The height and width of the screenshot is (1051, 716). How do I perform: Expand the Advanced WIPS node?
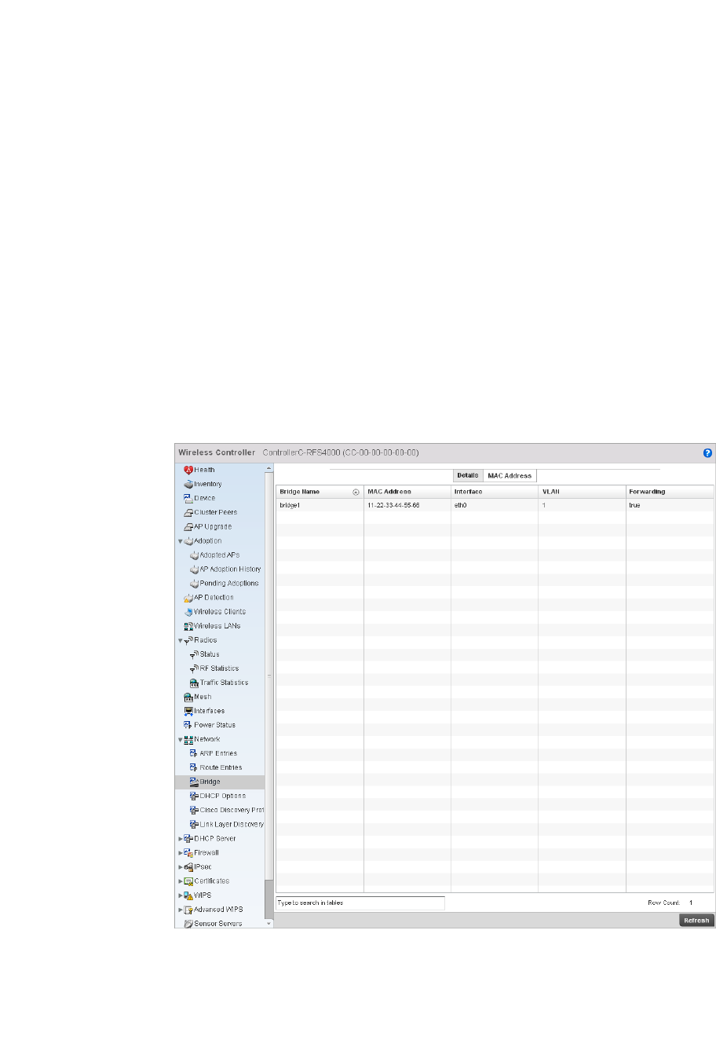180,910
